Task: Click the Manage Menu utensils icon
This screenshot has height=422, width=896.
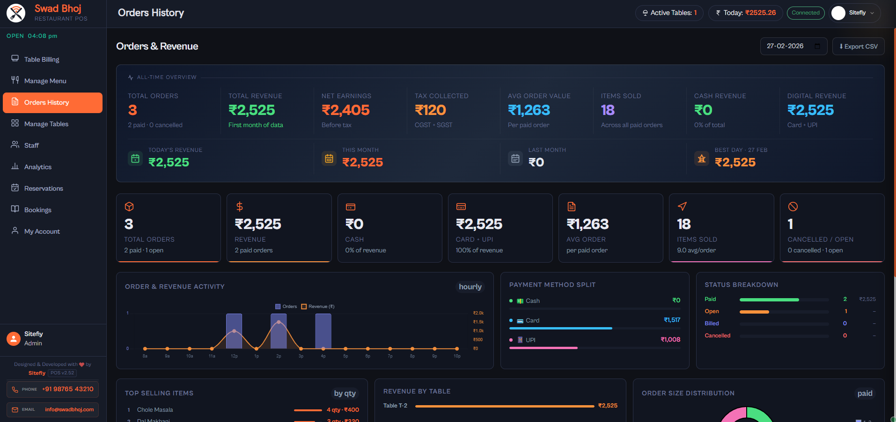Action: pos(15,80)
